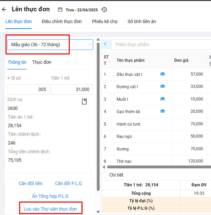Click the scroll down arrow of left panel
Image resolution: width=211 pixels, height=215 pixels.
(98, 212)
